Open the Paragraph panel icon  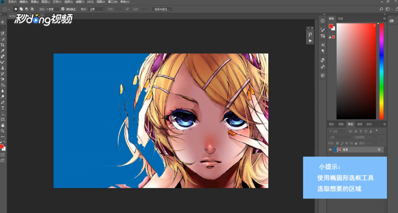tap(322, 51)
